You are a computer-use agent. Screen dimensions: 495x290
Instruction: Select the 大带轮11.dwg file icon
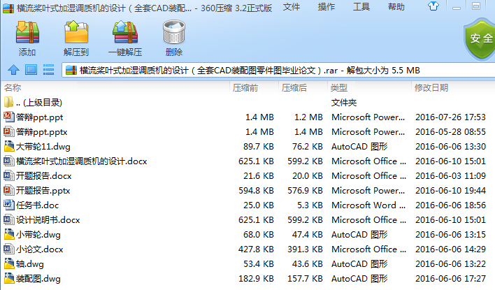tap(9, 147)
